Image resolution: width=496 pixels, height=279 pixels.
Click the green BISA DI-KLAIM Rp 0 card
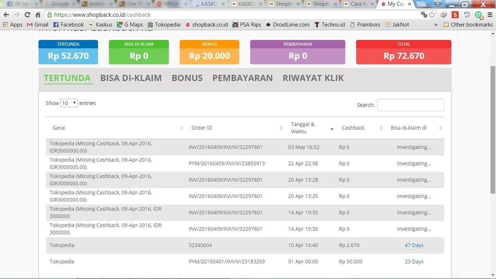click(x=139, y=52)
